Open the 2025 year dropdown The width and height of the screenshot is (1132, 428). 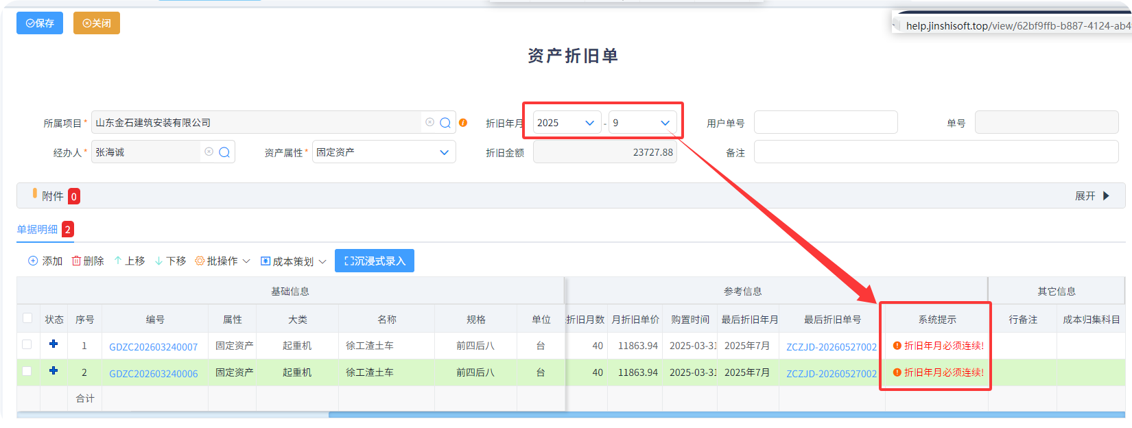567,123
